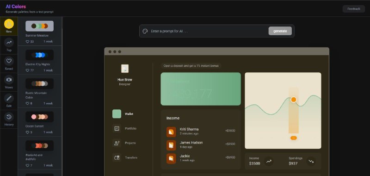Click the Electric City Nights title text
This screenshot has height=176, width=370.
point(38,64)
